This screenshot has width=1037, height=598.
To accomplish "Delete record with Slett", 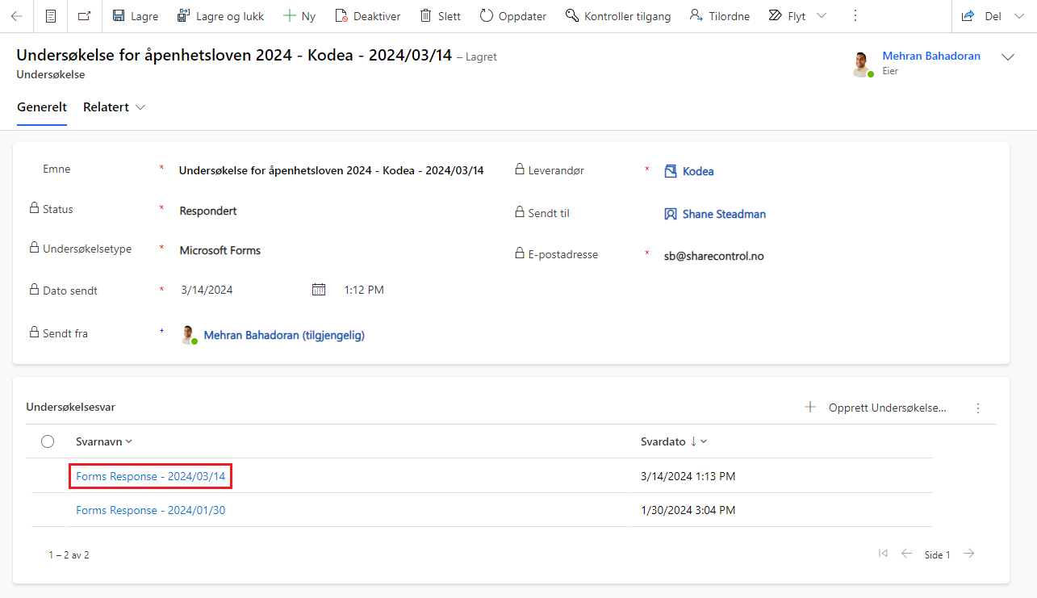I will [x=441, y=16].
